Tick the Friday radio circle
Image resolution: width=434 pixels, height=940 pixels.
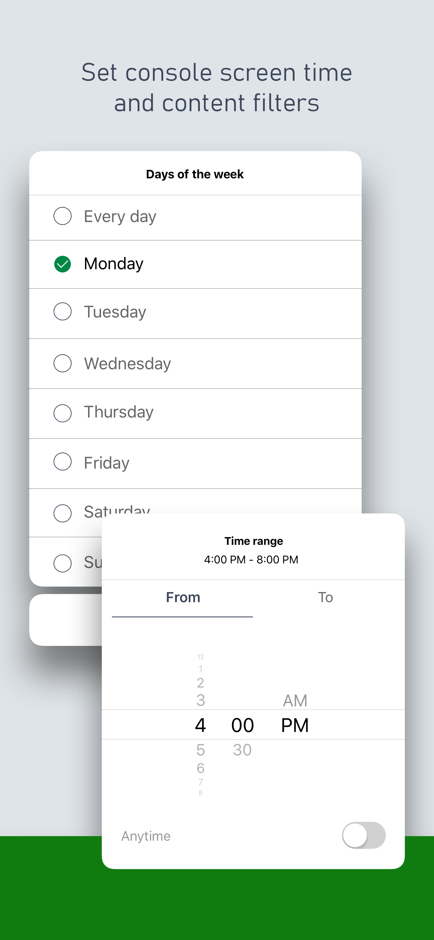point(62,462)
